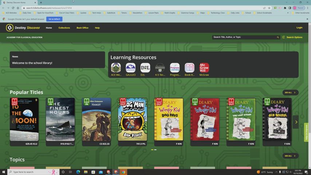Open the Dog Man Lord of the Fleas cover
Screen dimensions: 311x175
click(133, 119)
